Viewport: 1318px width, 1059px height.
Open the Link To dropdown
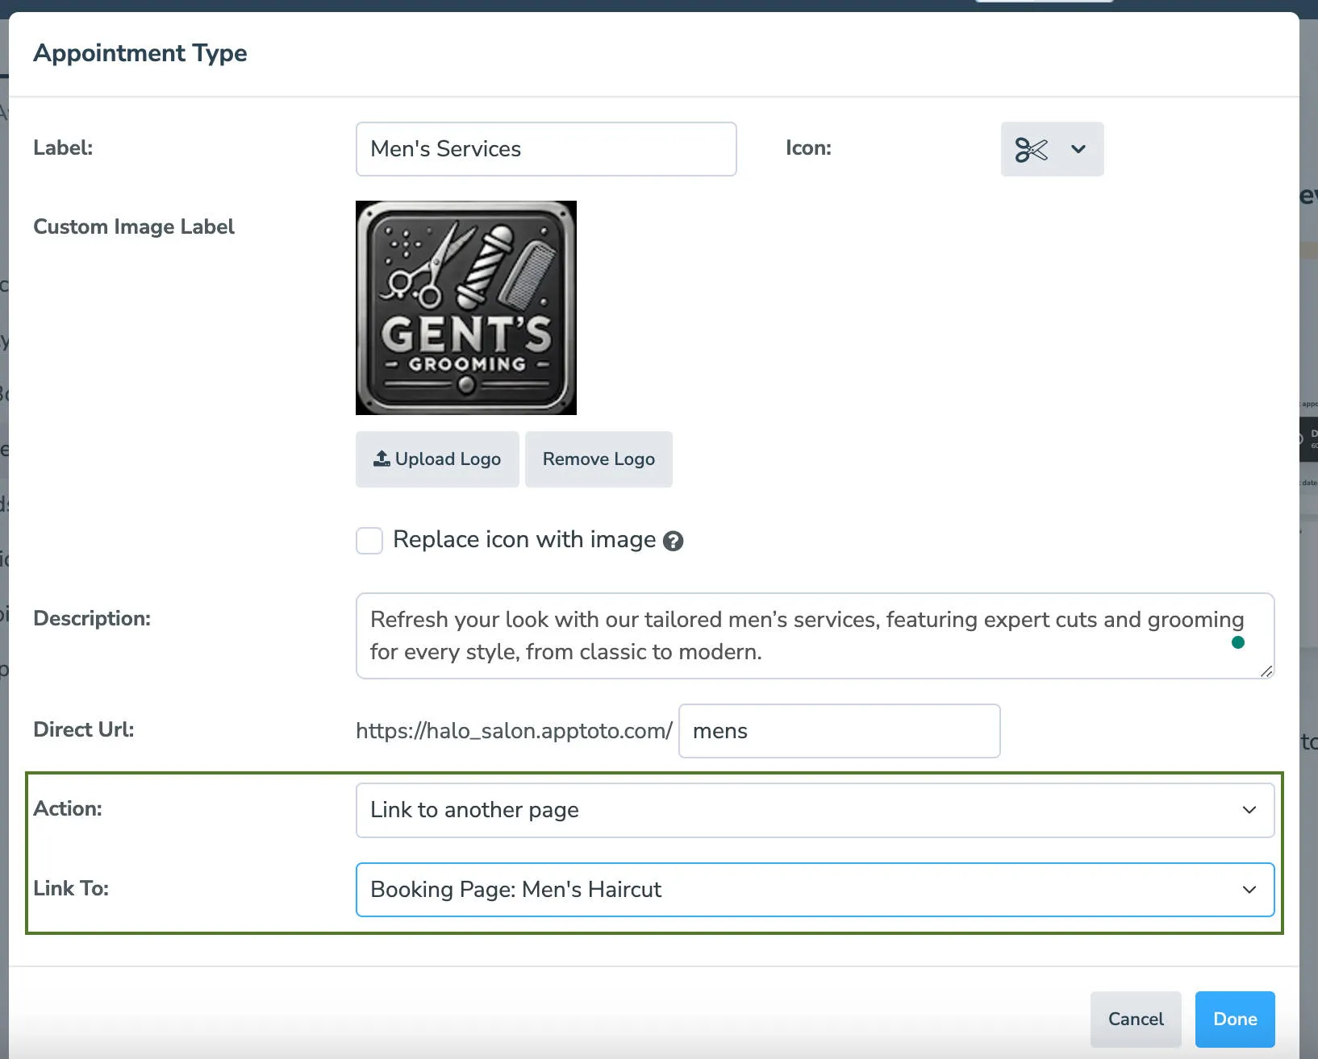coord(814,890)
